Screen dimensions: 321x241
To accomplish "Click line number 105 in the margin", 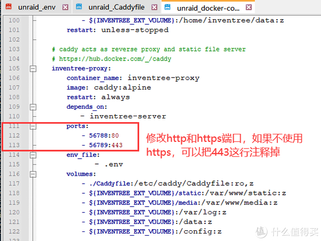I will click(x=14, y=68).
